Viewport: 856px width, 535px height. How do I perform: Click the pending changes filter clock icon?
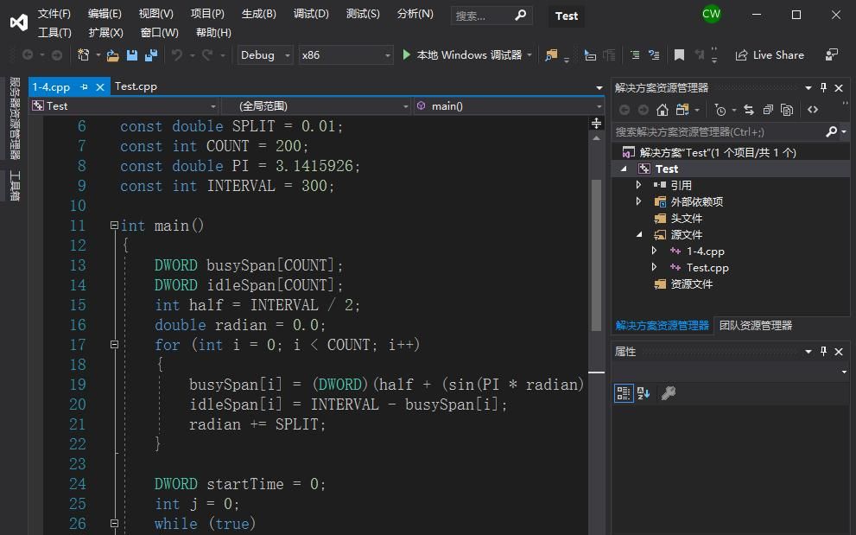click(720, 110)
